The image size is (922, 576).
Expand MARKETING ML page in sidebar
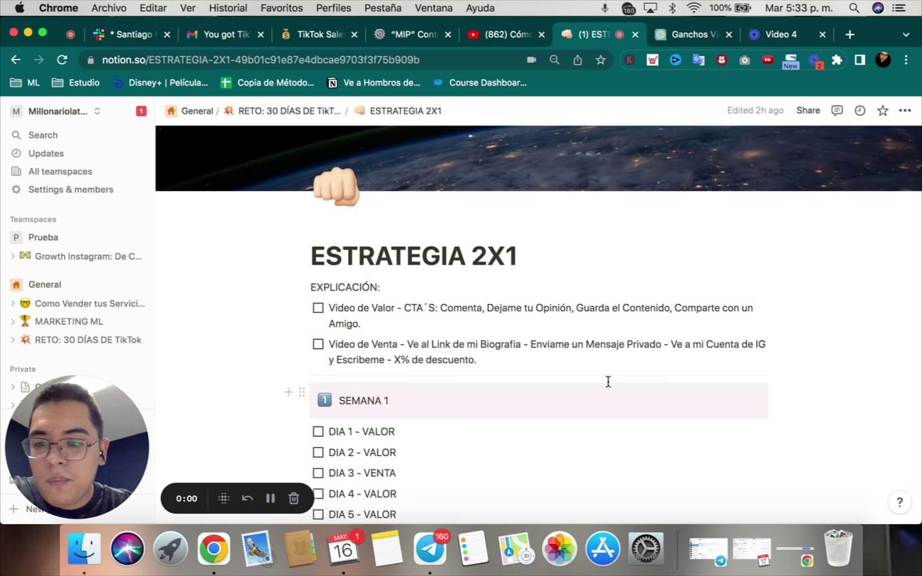coord(13,322)
